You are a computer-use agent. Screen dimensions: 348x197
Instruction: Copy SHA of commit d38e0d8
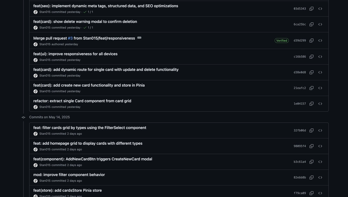[311, 72]
